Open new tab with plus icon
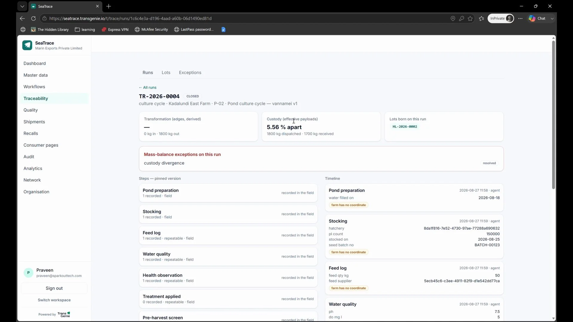Screen dimensions: 573x322 click(109, 6)
